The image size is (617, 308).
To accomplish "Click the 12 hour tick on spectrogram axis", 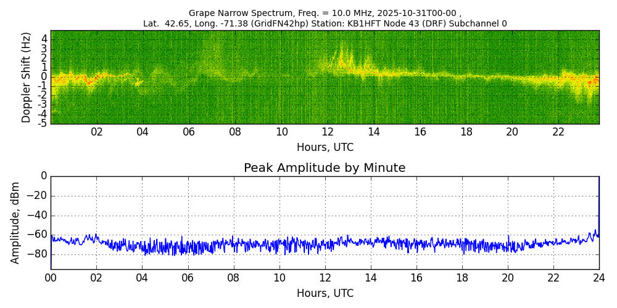I will [x=328, y=132].
